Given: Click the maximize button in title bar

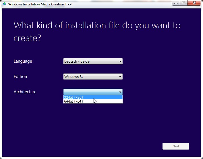Looking at the screenshot, I should point(184,3).
